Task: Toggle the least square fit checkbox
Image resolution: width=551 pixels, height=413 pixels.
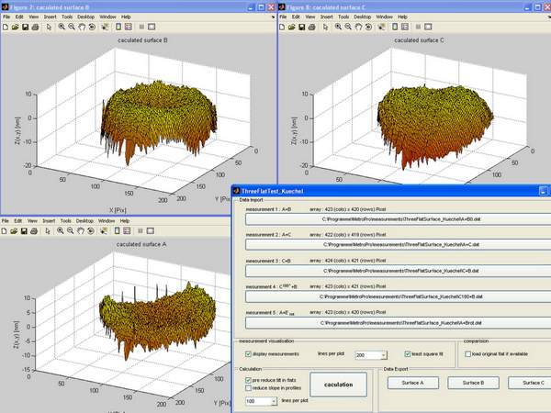Action: click(408, 354)
